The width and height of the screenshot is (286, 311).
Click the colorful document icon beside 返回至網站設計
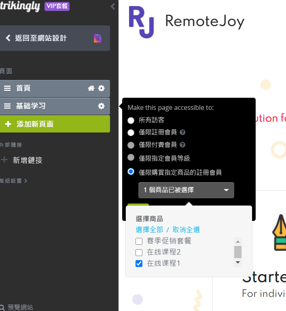point(97,38)
